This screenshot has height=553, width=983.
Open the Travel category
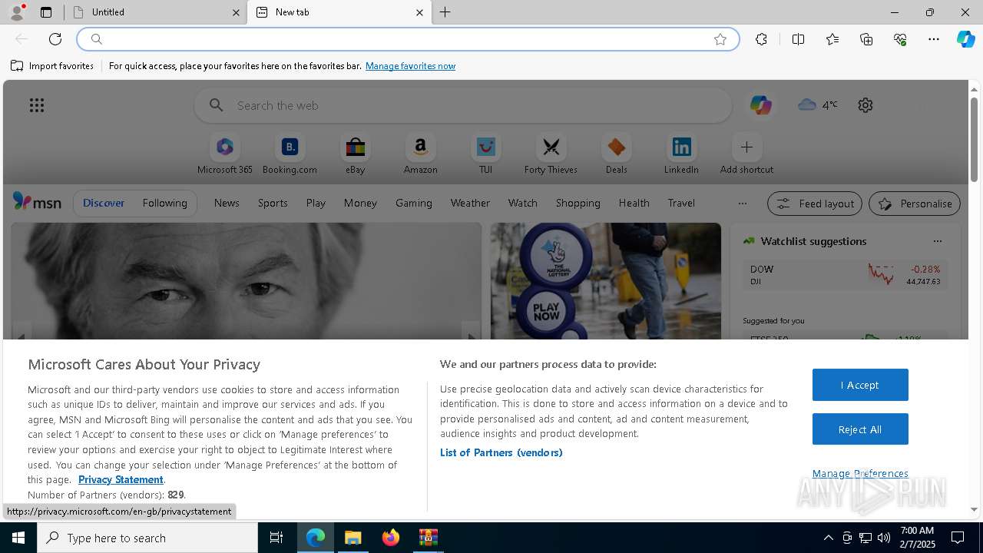(681, 203)
